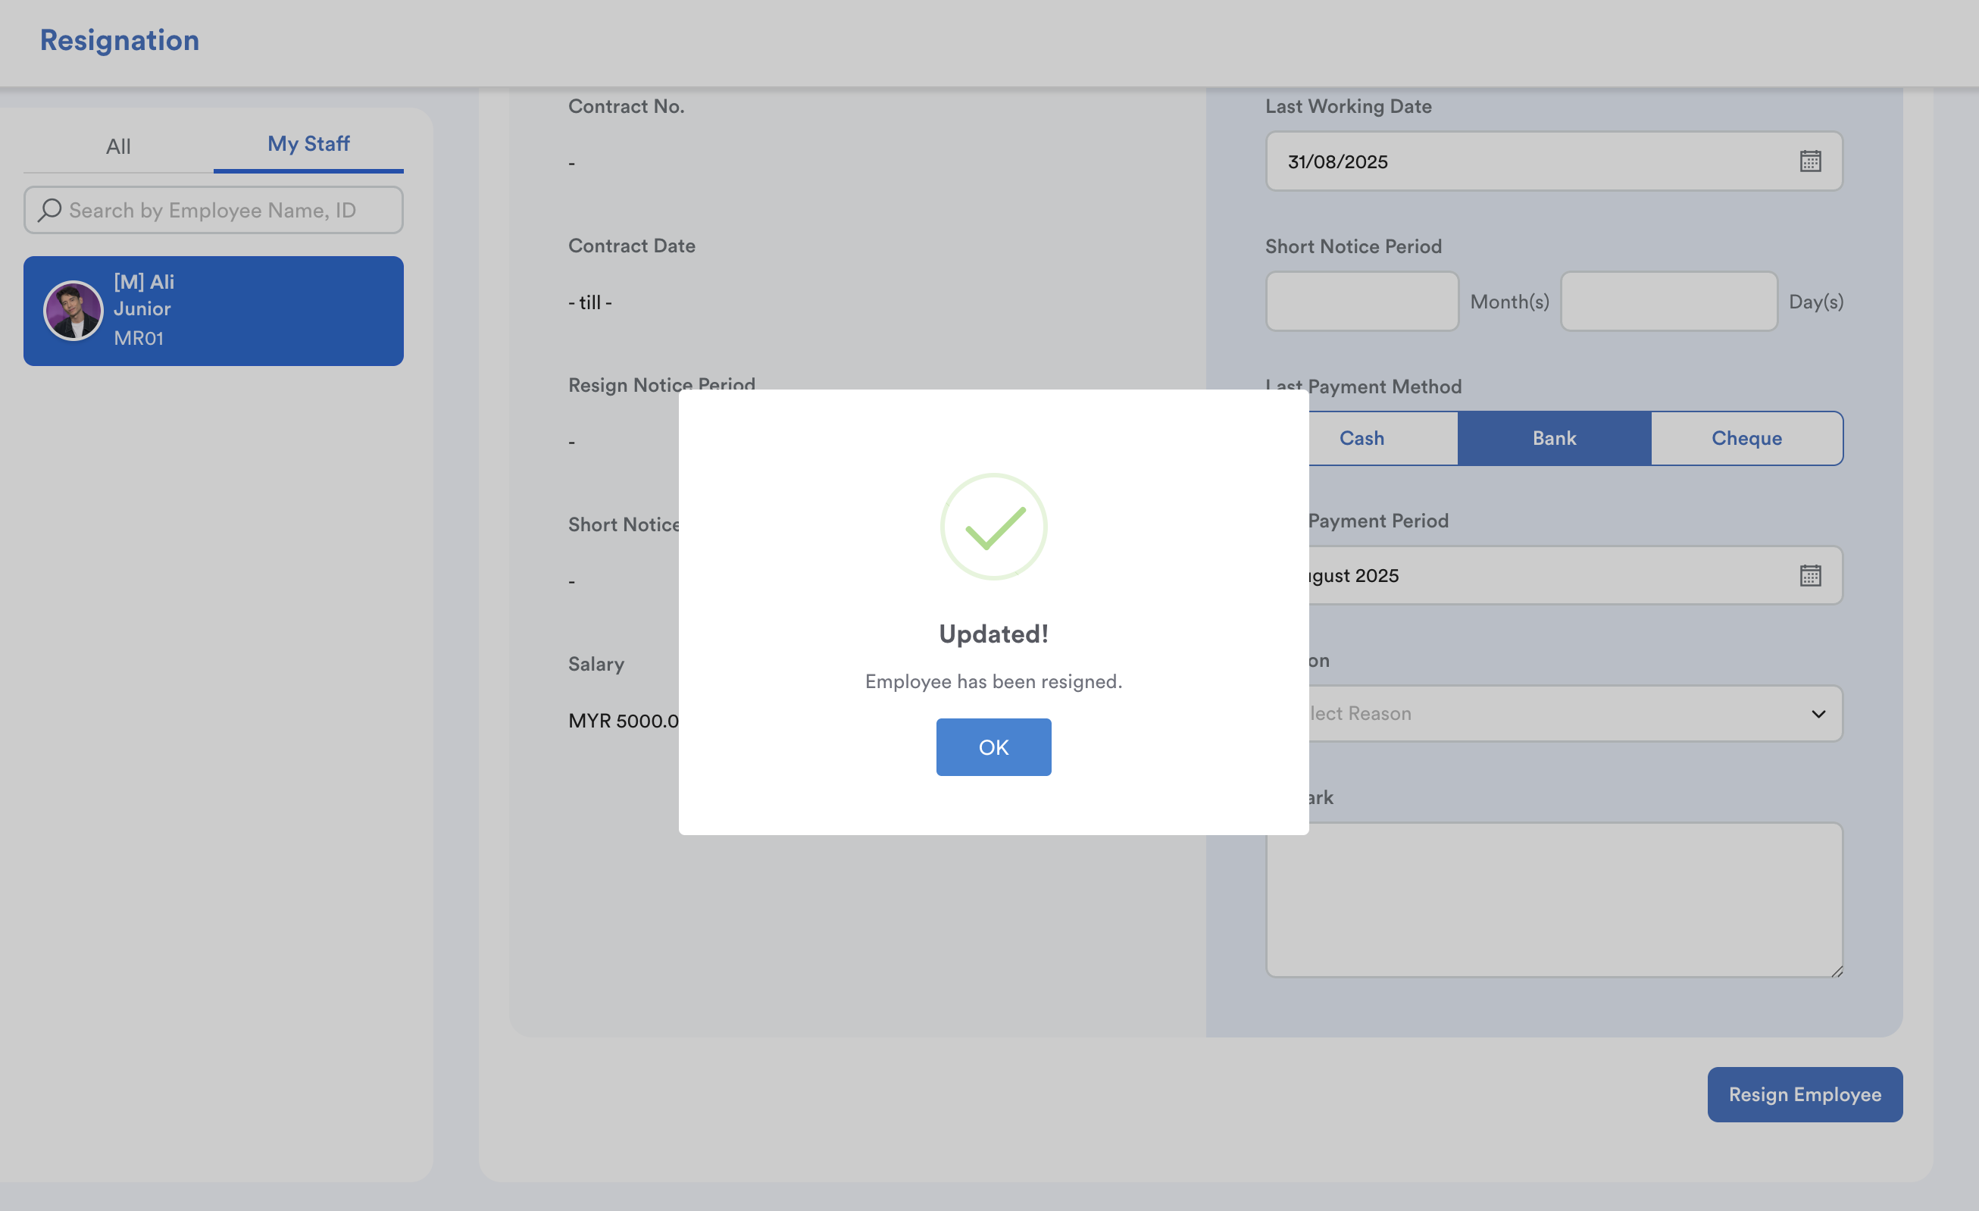Click Ali's profile avatar
The image size is (1979, 1211).
(73, 311)
